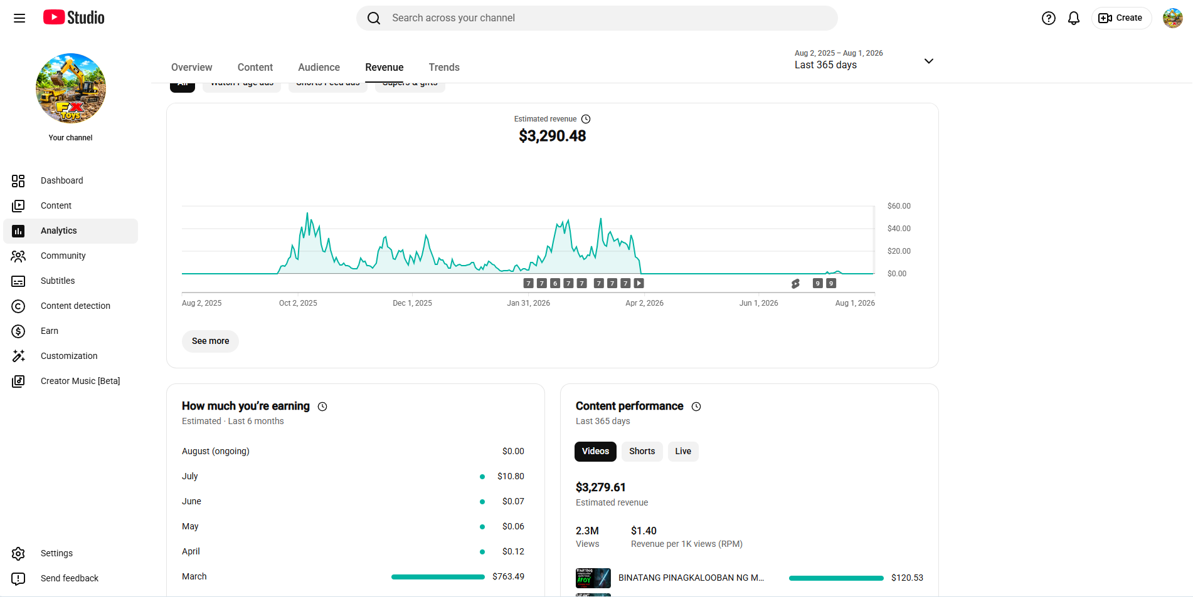Click the Send feedback icon
1193x597 pixels.
coord(18,579)
